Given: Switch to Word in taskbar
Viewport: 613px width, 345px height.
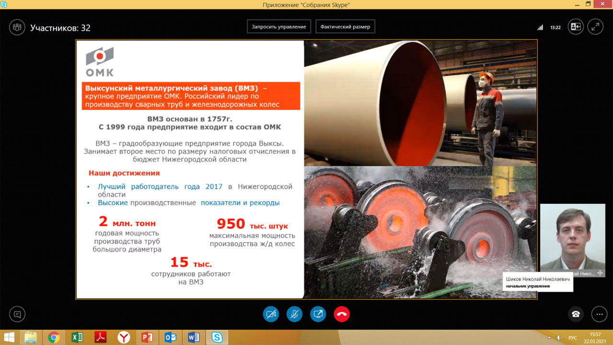Looking at the screenshot, I should (x=193, y=338).
